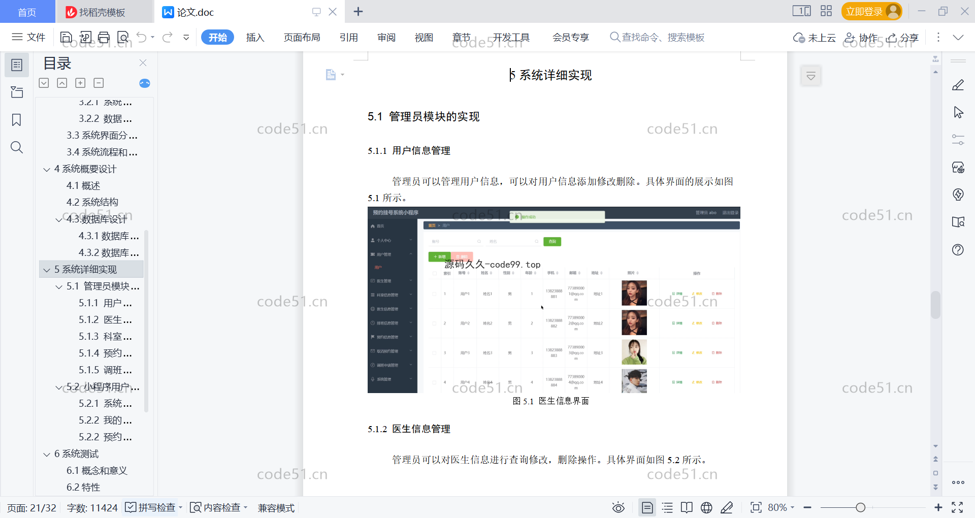Image resolution: width=975 pixels, height=518 pixels.
Task: Jump to 6.1 概念和意义 outline entry
Action: pos(96,471)
